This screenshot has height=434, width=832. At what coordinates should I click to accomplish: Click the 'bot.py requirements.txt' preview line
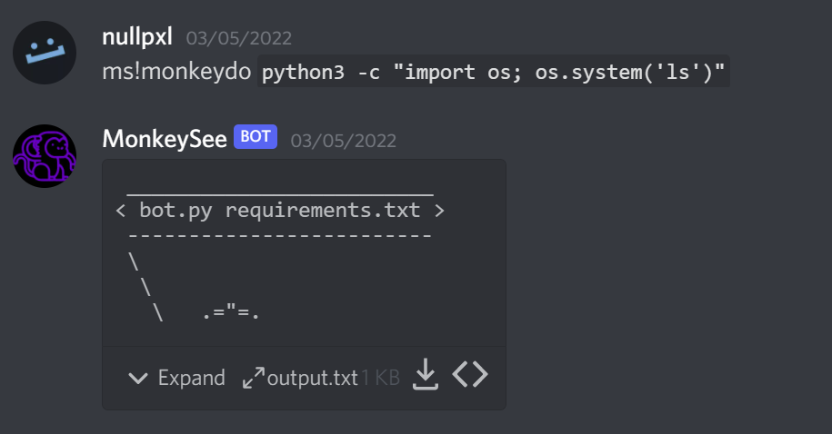point(280,211)
